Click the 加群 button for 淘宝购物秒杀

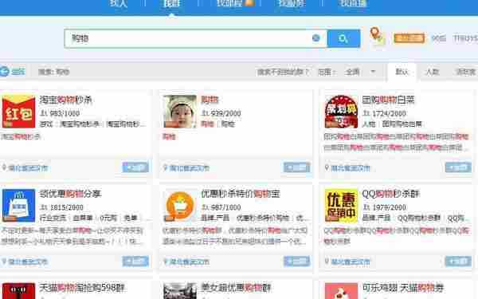coord(135,167)
